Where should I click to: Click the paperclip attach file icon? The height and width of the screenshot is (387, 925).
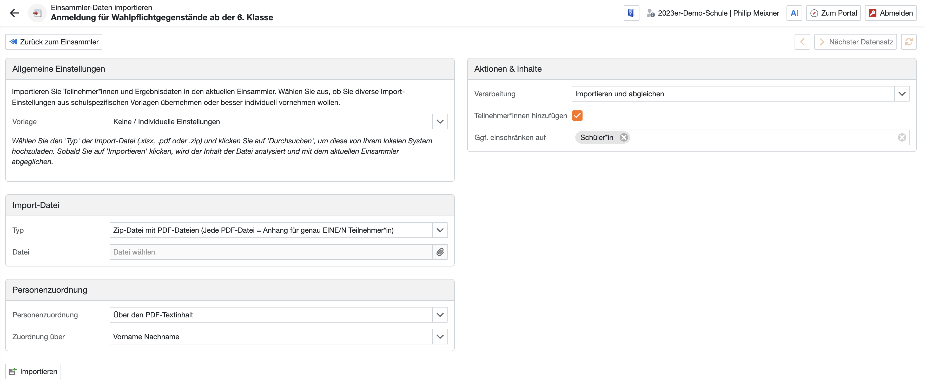[440, 252]
